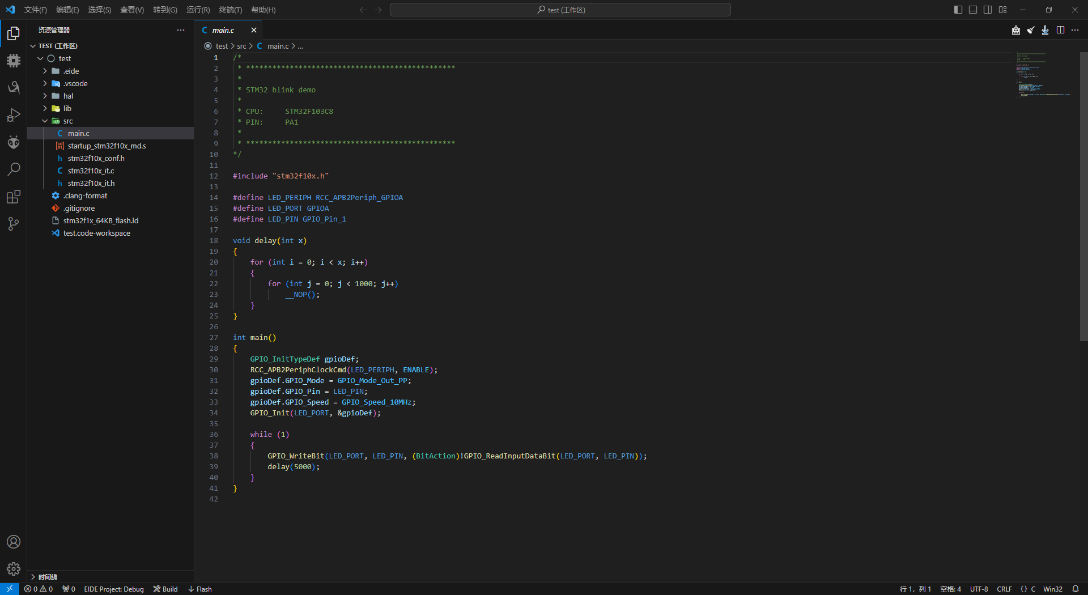Screen dimensions: 1088x595
Task: Open errors and warnings count in status bar
Action: pos(39,589)
